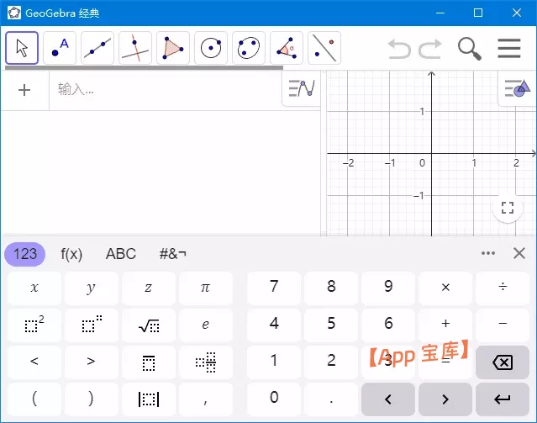Select the Point tool
The height and width of the screenshot is (423, 537).
(60, 48)
